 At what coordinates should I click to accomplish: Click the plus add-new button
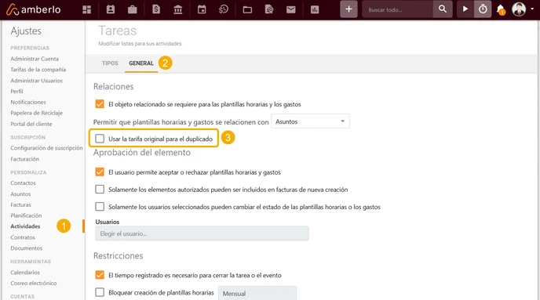pos(348,9)
